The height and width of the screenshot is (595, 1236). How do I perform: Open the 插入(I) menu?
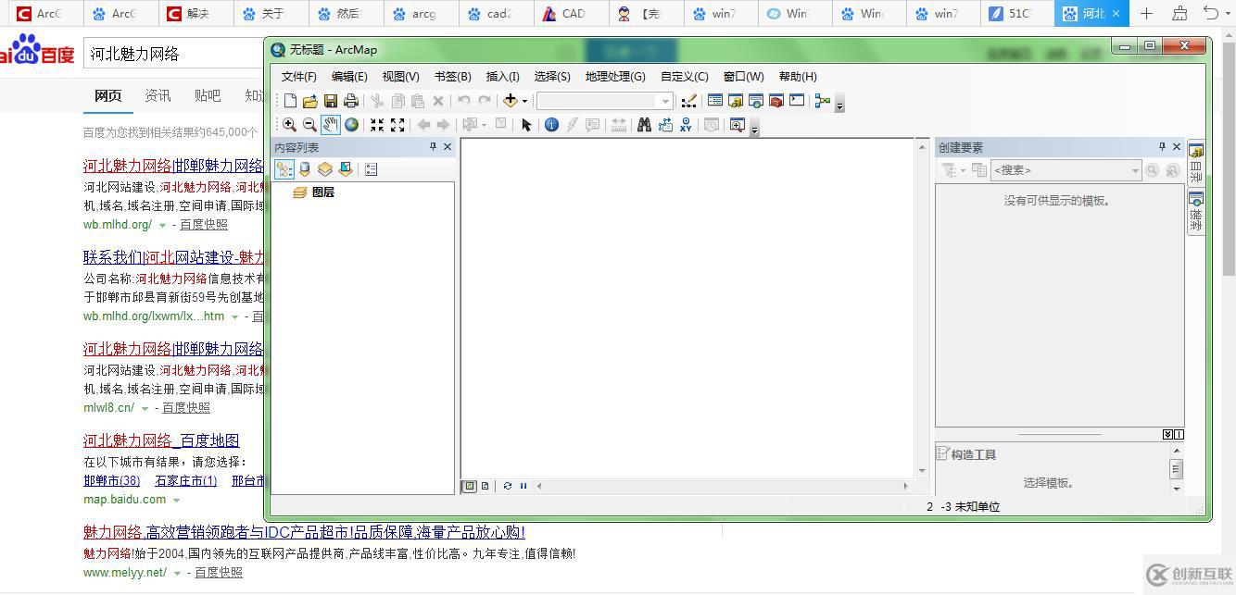pos(503,77)
